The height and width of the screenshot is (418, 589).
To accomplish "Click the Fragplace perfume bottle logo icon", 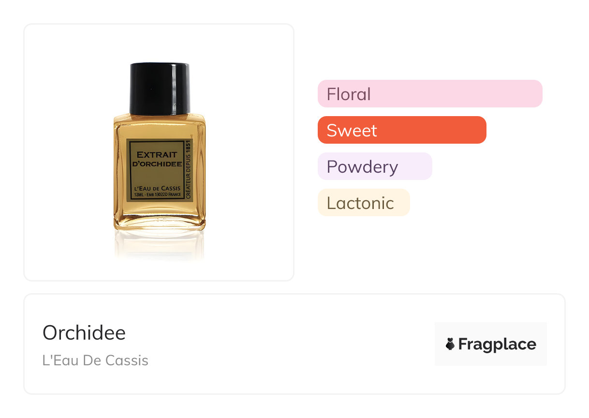I will pyautogui.click(x=450, y=344).
